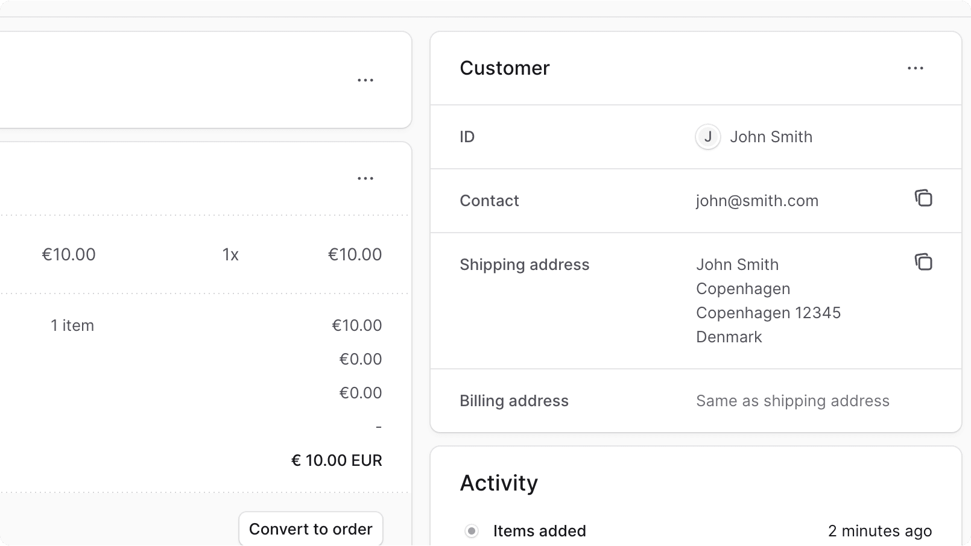Open customer profile via John Smith name
Image resolution: width=971 pixels, height=546 pixels.
(x=771, y=137)
